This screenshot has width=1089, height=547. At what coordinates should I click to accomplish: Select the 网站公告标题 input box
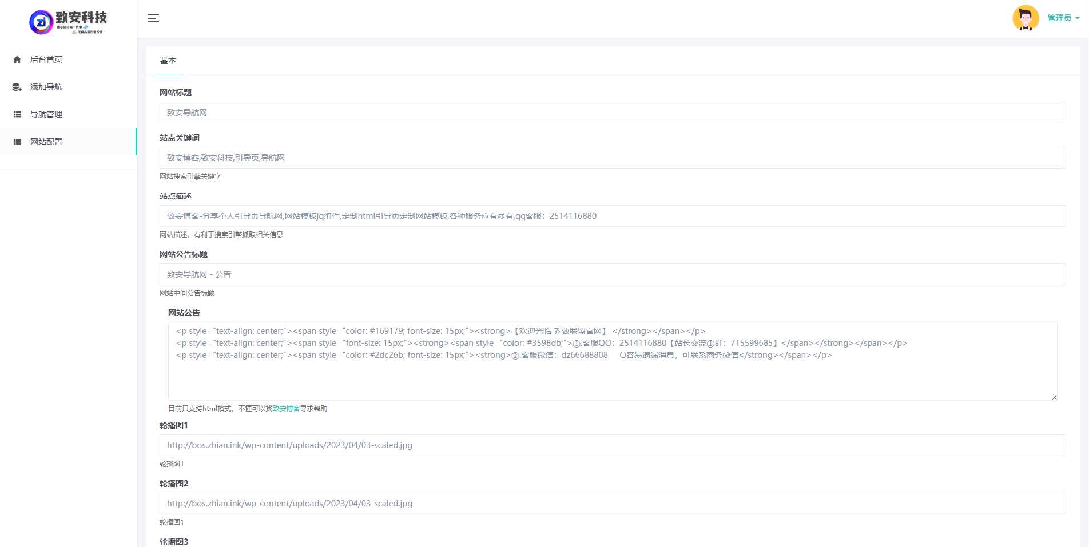point(612,274)
